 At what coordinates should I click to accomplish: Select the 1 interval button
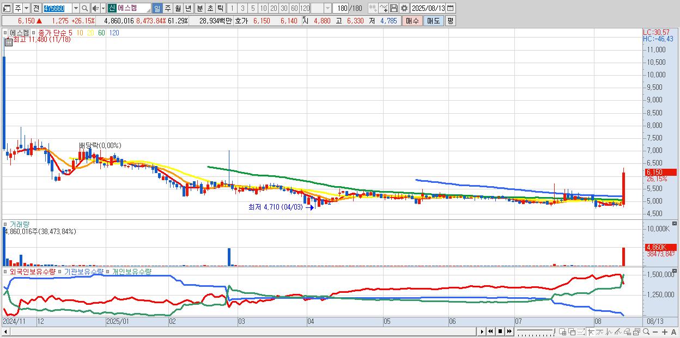click(232, 8)
